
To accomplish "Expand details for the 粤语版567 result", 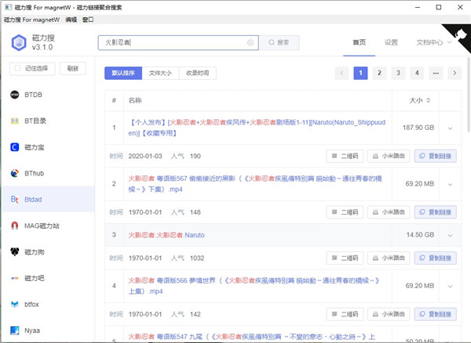I will click(450, 184).
